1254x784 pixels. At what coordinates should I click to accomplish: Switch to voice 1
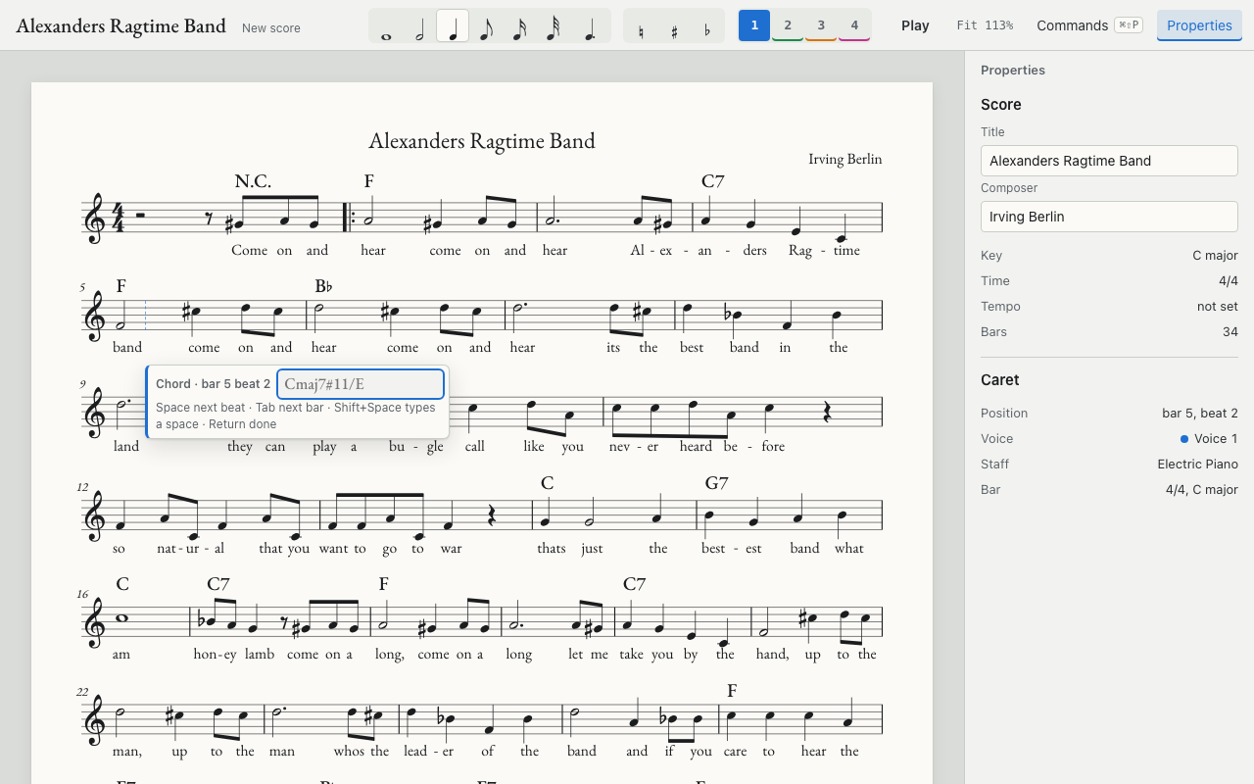tap(754, 25)
